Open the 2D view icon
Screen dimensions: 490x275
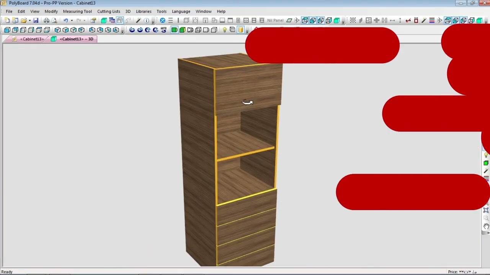coord(112,20)
